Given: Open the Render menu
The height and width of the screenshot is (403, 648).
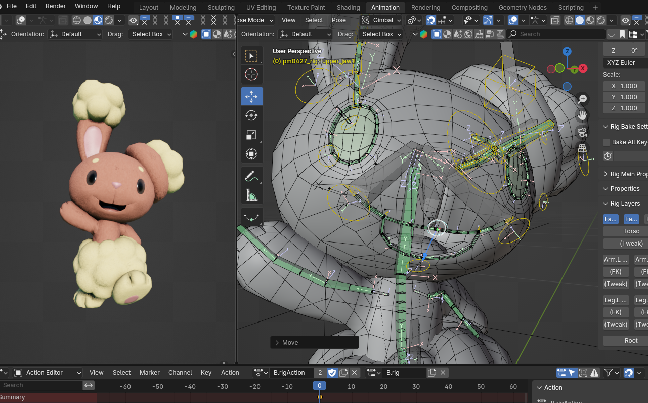Looking at the screenshot, I should pyautogui.click(x=56, y=6).
